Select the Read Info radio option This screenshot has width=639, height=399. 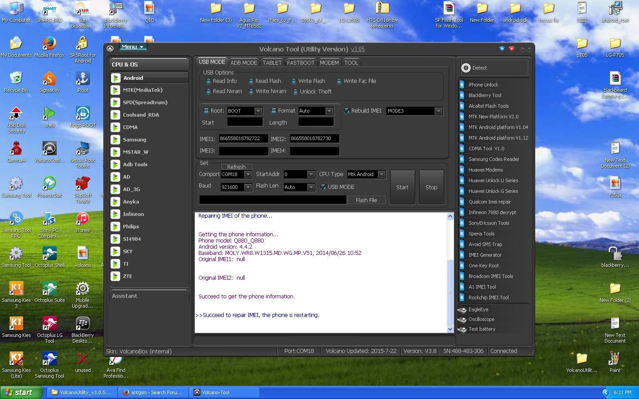(209, 81)
